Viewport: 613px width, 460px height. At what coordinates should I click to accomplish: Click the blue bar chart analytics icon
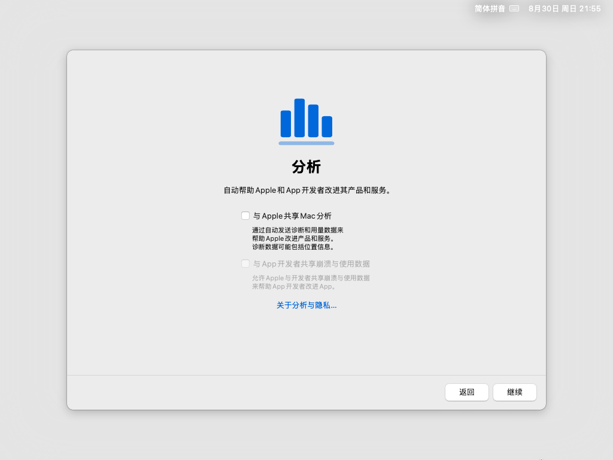(x=306, y=122)
